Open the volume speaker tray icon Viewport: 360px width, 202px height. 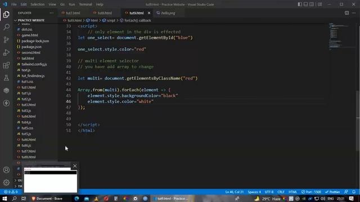323,199
